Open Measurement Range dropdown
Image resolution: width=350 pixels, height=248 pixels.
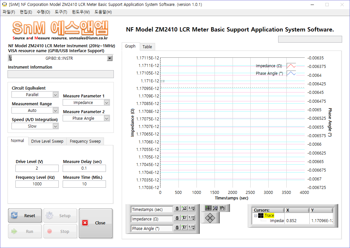tap(55, 110)
